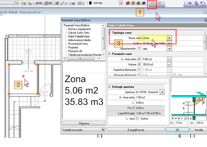The image size is (207, 147).
Task: Click the black color square beside szöveg
Action: pyautogui.click(x=91, y=3)
